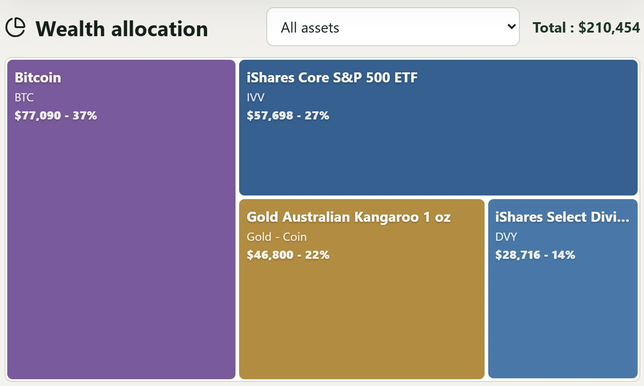The height and width of the screenshot is (386, 644).
Task: Click the pie chart icon beside Wealth allocation
Action: [15, 28]
